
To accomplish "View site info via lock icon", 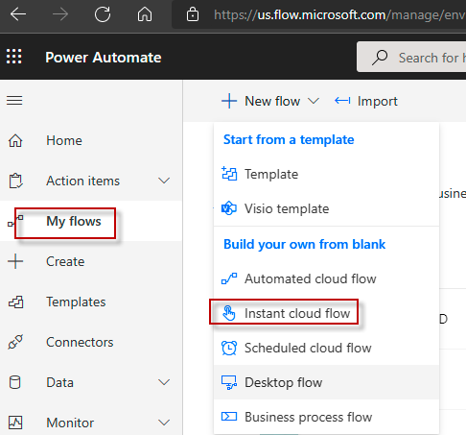I will [x=193, y=14].
